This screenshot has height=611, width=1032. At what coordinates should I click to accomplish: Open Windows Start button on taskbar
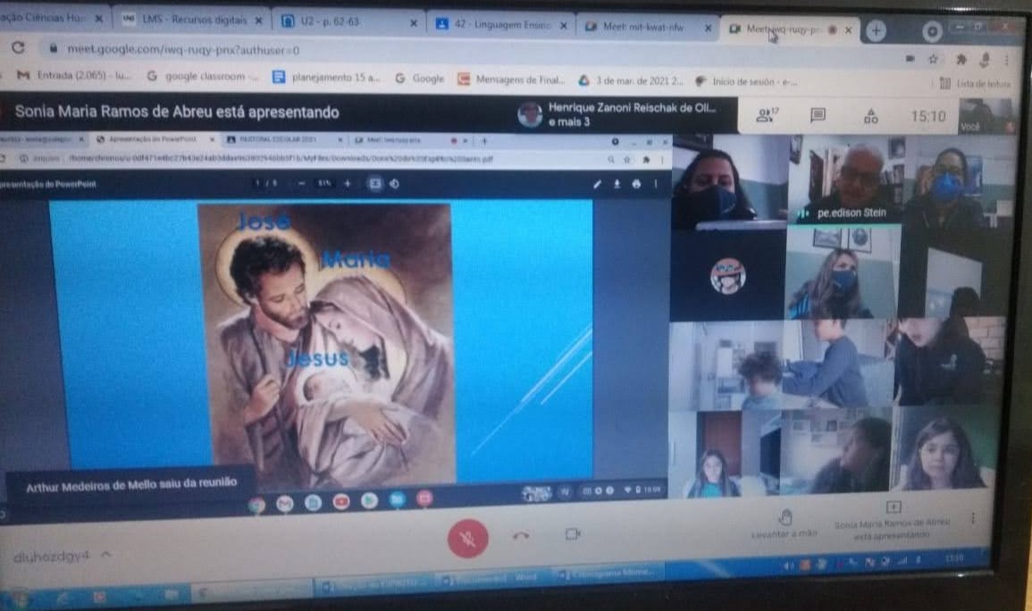tap(19, 598)
